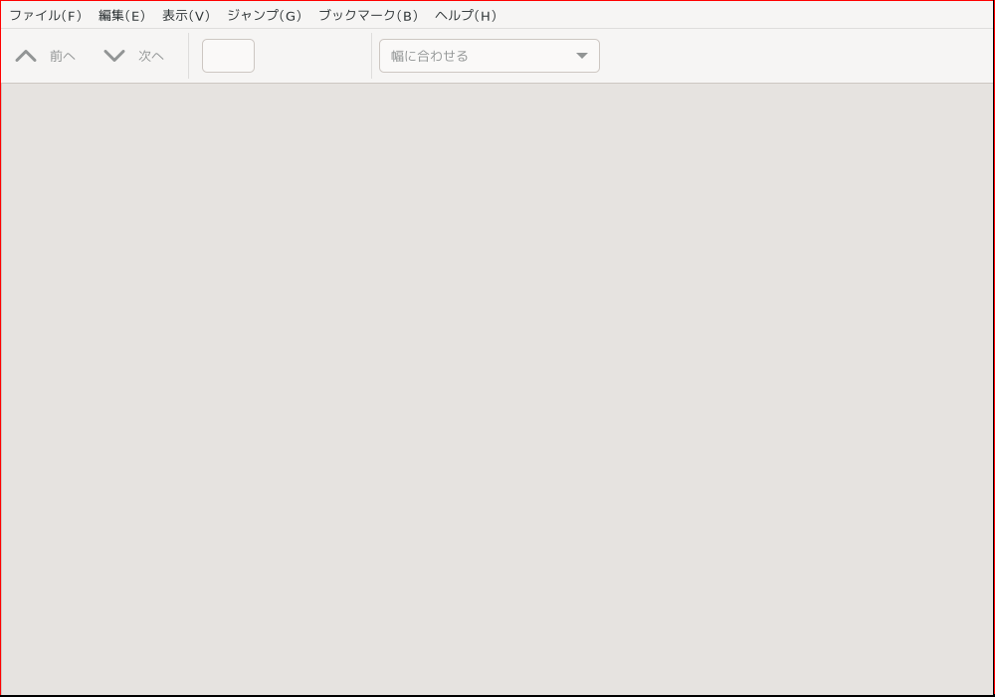The height and width of the screenshot is (697, 995).
Task: Click the 次へ button label
Action: click(151, 56)
